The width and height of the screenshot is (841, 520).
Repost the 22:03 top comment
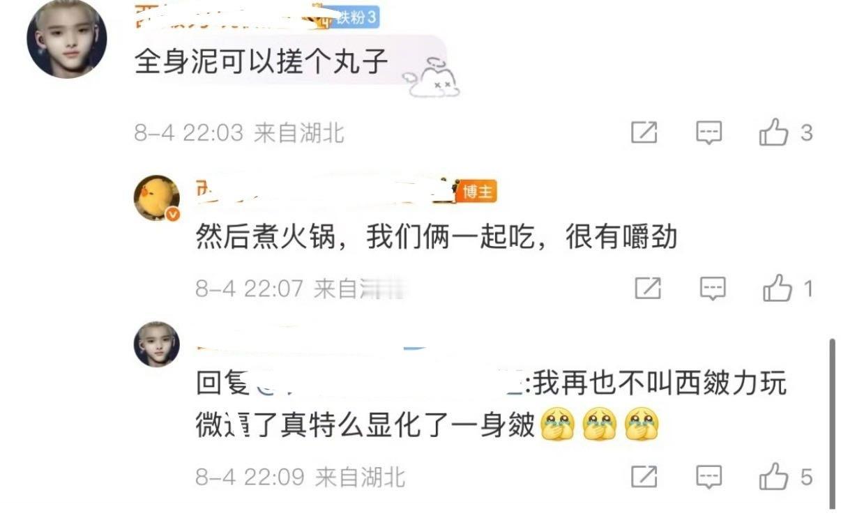click(644, 132)
